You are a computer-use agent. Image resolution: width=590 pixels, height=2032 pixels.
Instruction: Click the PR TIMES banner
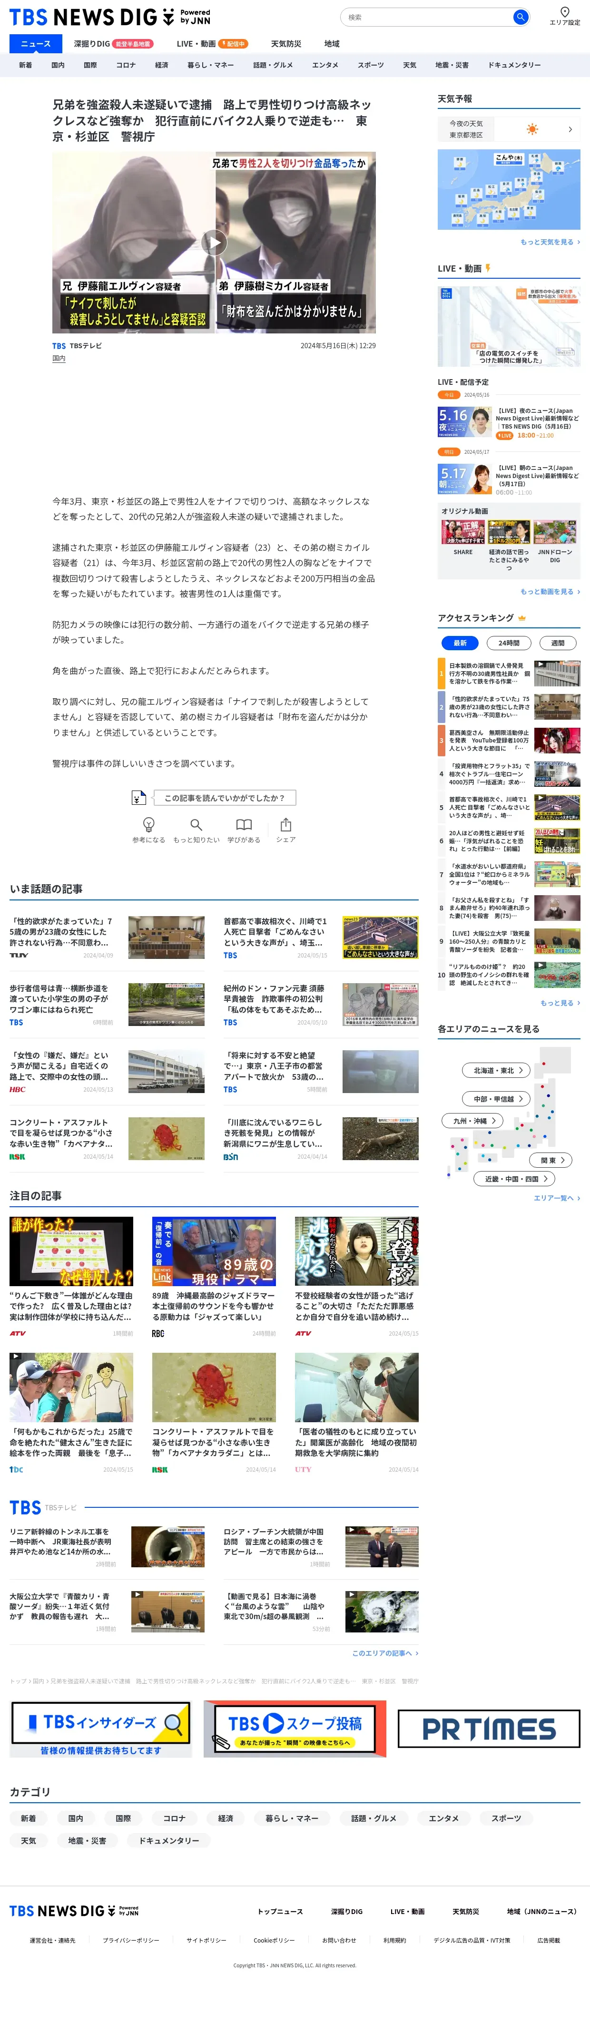[x=489, y=1729]
